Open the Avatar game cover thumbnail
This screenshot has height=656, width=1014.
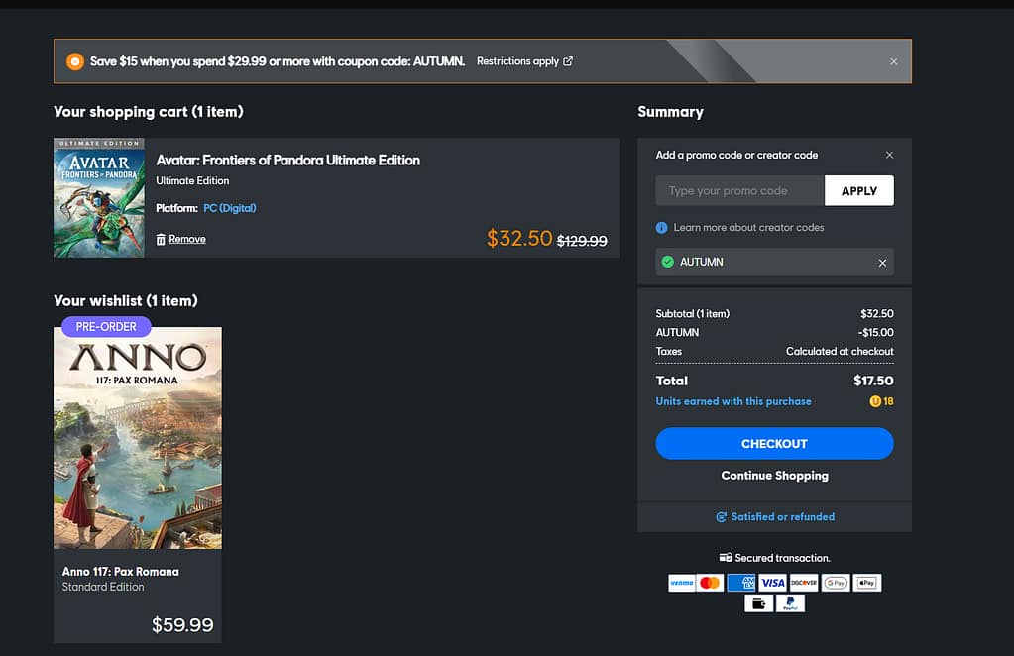(99, 198)
